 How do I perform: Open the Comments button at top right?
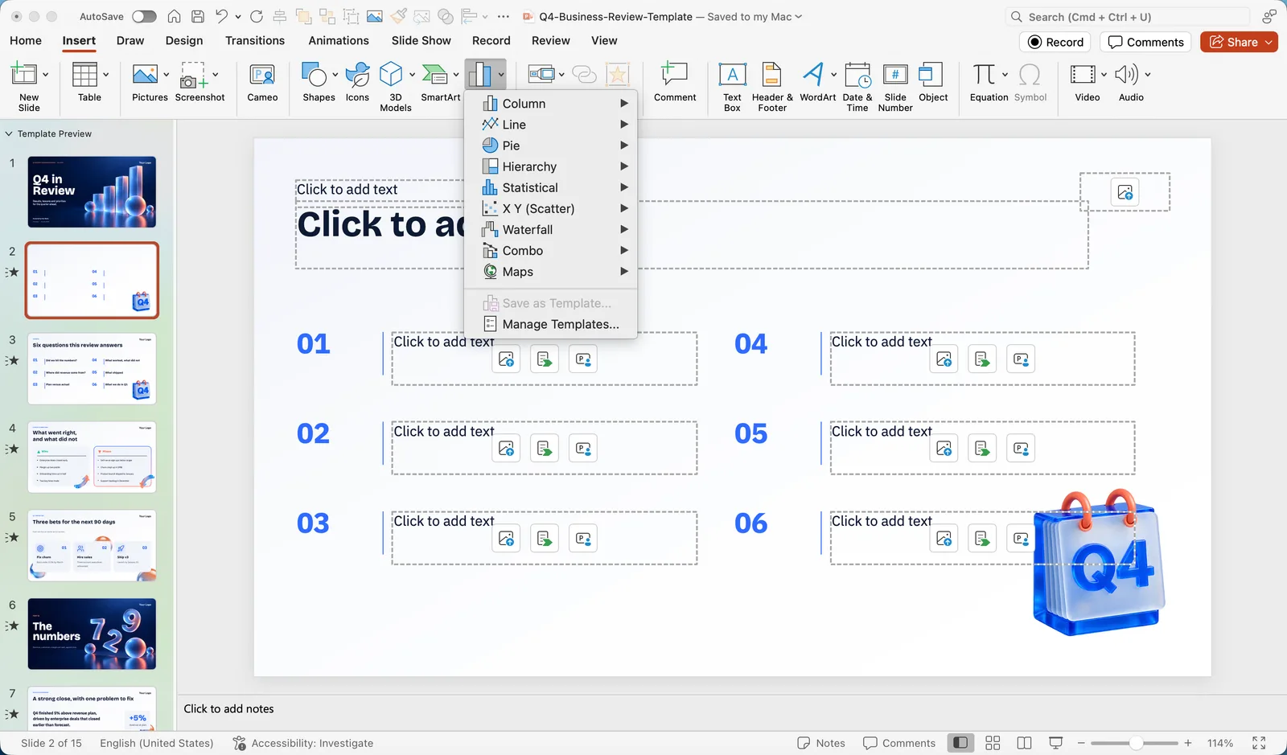tap(1146, 42)
